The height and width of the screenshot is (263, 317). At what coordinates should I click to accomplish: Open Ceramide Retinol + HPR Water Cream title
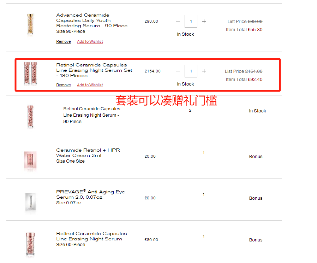point(88,153)
